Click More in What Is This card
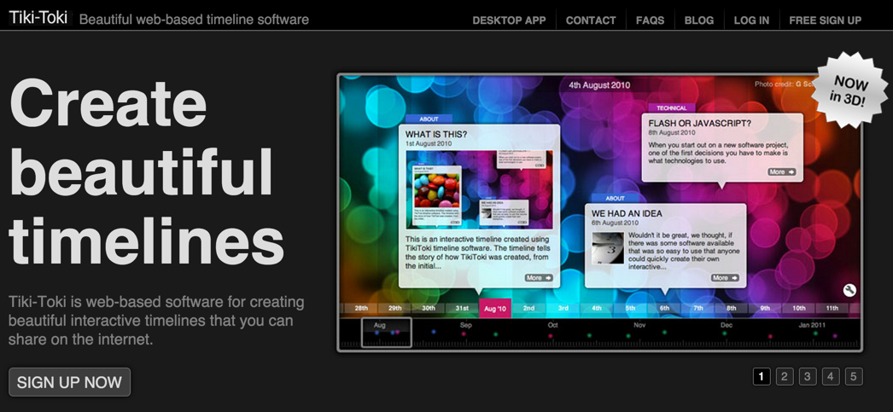Image resolution: width=893 pixels, height=412 pixels. [x=539, y=278]
